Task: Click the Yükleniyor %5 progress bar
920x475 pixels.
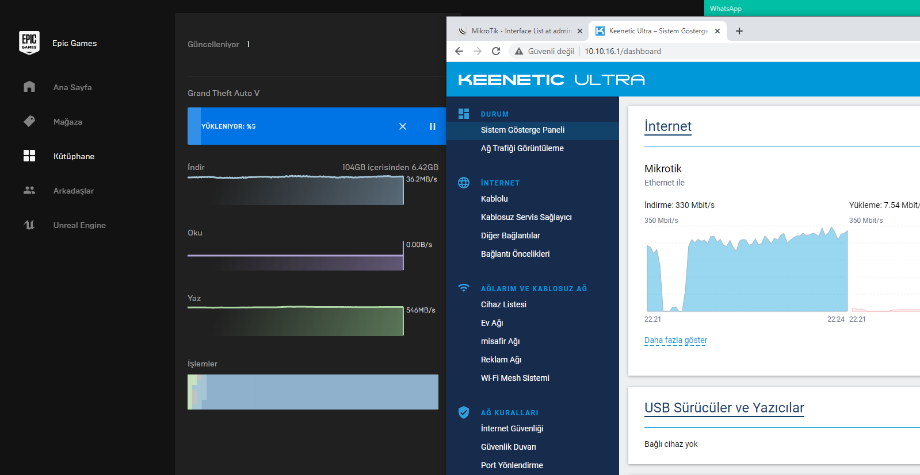Action: tap(316, 126)
